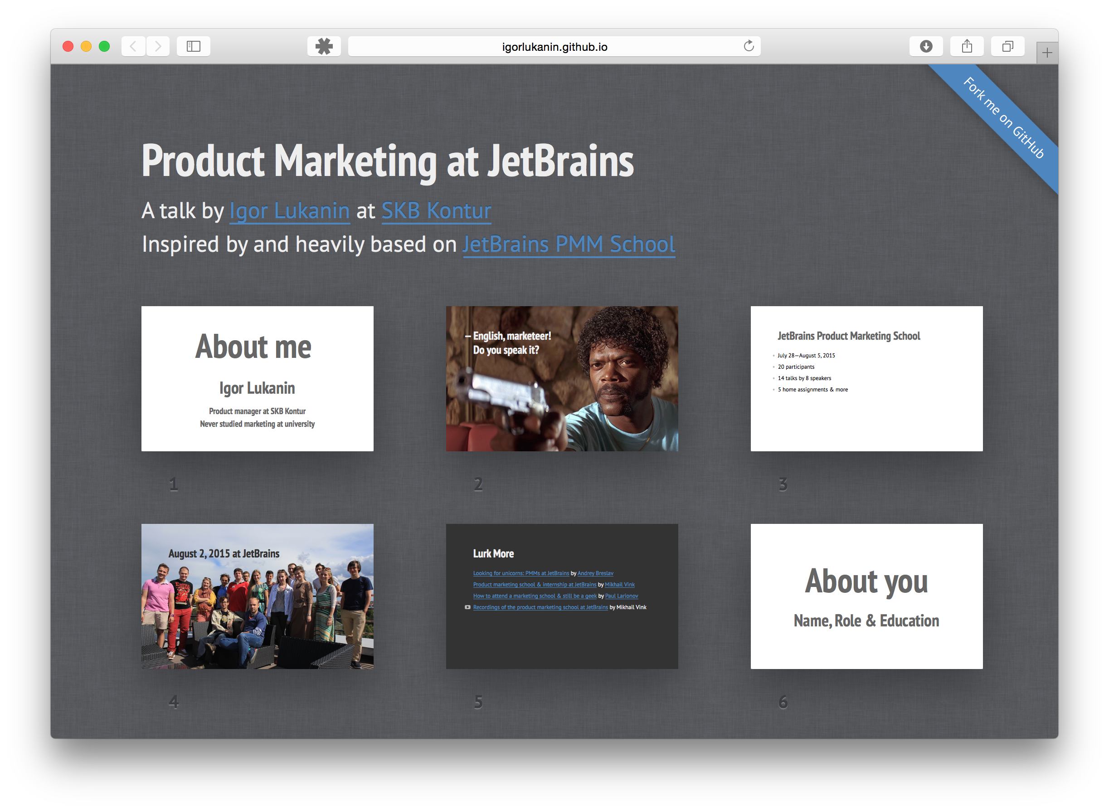This screenshot has height=811, width=1109.
Task: Open the About you slide thumbnail
Action: [866, 596]
